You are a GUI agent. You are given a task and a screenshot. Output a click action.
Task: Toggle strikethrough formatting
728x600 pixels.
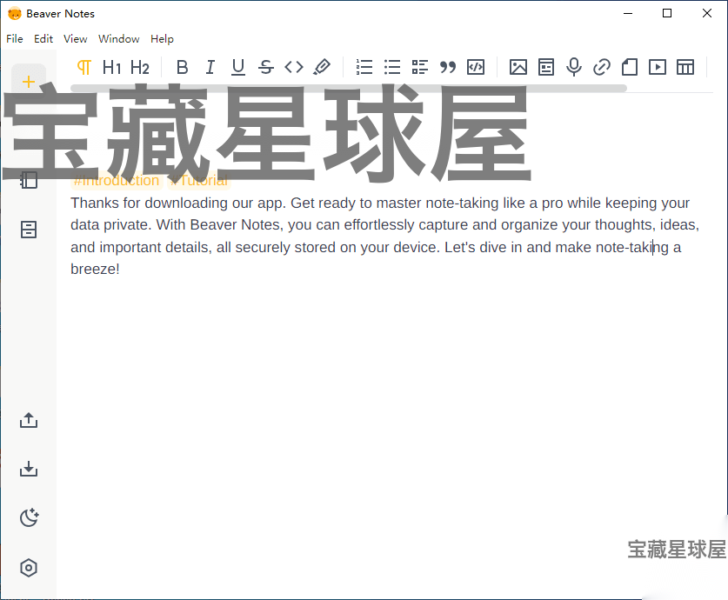click(x=266, y=67)
